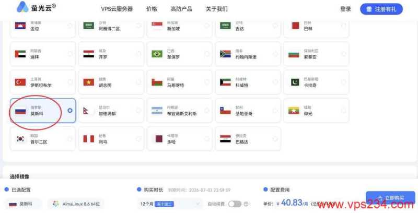Select the 仰光 radio button
418x213 pixels.
tap(343, 110)
